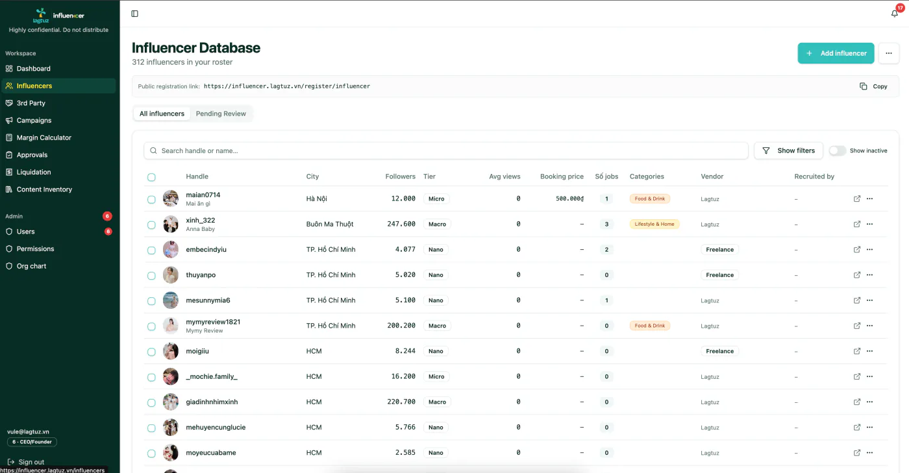
Task: Focus the Search handle or name field
Action: coord(445,151)
